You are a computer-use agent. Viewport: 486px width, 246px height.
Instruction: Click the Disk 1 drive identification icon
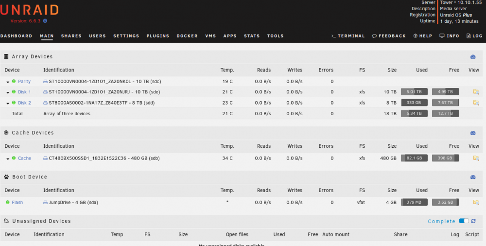coord(45,92)
